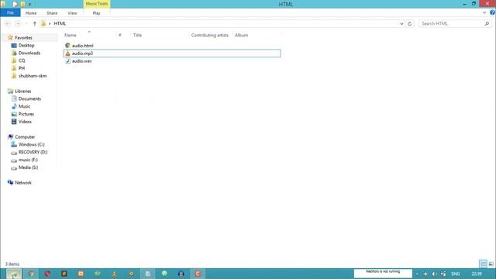The height and width of the screenshot is (279, 496).
Task: Refresh the HTML folder view
Action: 410,24
